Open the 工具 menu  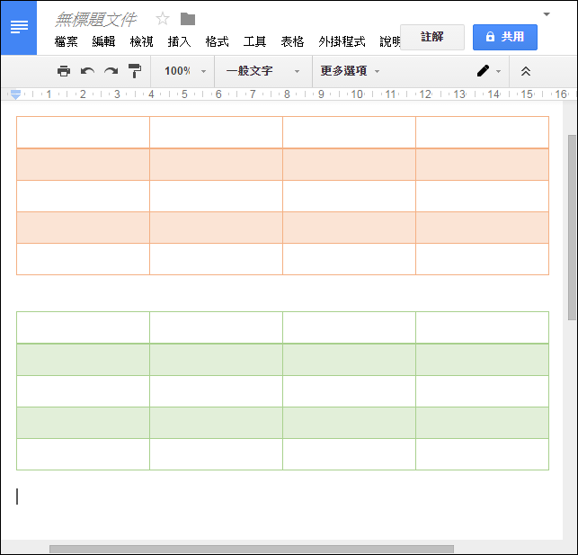[x=254, y=41]
